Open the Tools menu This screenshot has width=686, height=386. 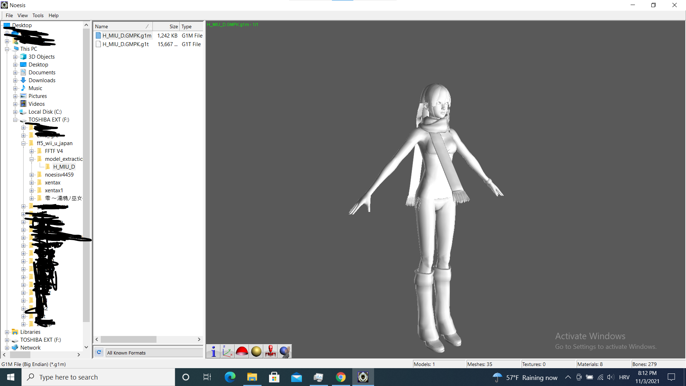pos(38,15)
